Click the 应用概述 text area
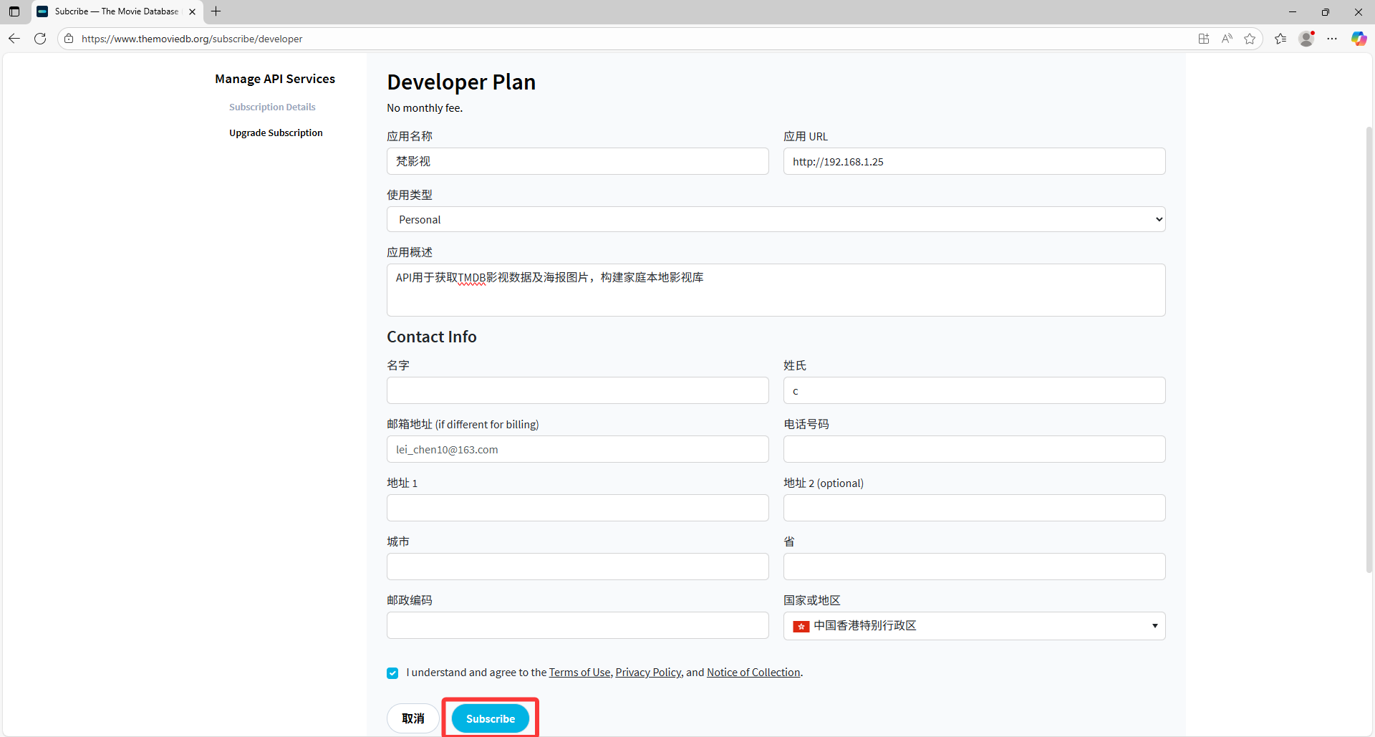Screen dimensions: 1375x737 (776, 290)
